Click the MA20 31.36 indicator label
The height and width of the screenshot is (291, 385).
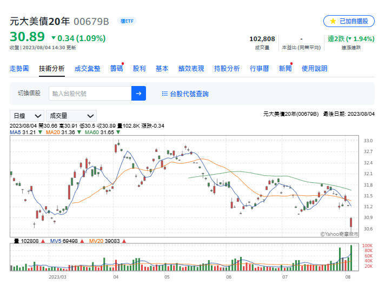pyautogui.click(x=63, y=133)
